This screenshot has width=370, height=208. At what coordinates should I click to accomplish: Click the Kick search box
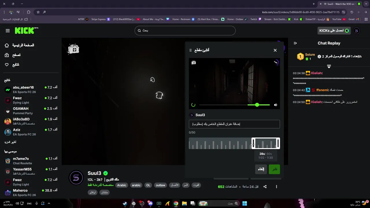click(185, 31)
